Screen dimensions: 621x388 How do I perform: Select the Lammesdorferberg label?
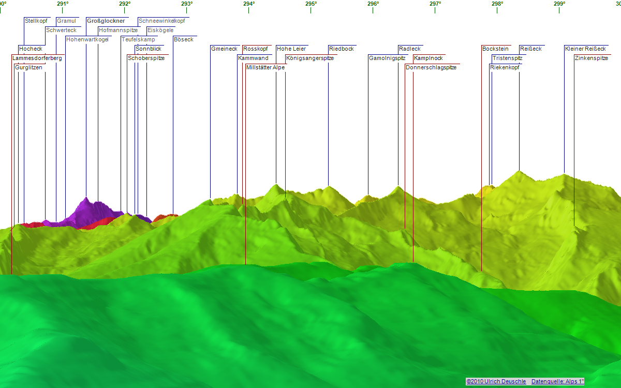pos(37,58)
